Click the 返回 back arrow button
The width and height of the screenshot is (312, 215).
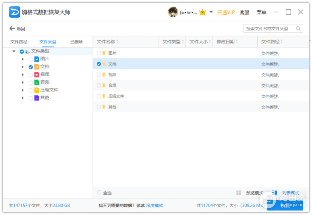tap(17, 28)
